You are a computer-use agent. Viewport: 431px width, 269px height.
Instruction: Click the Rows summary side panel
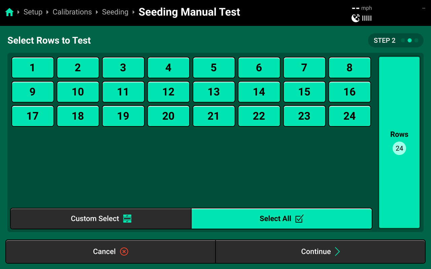coord(399,143)
